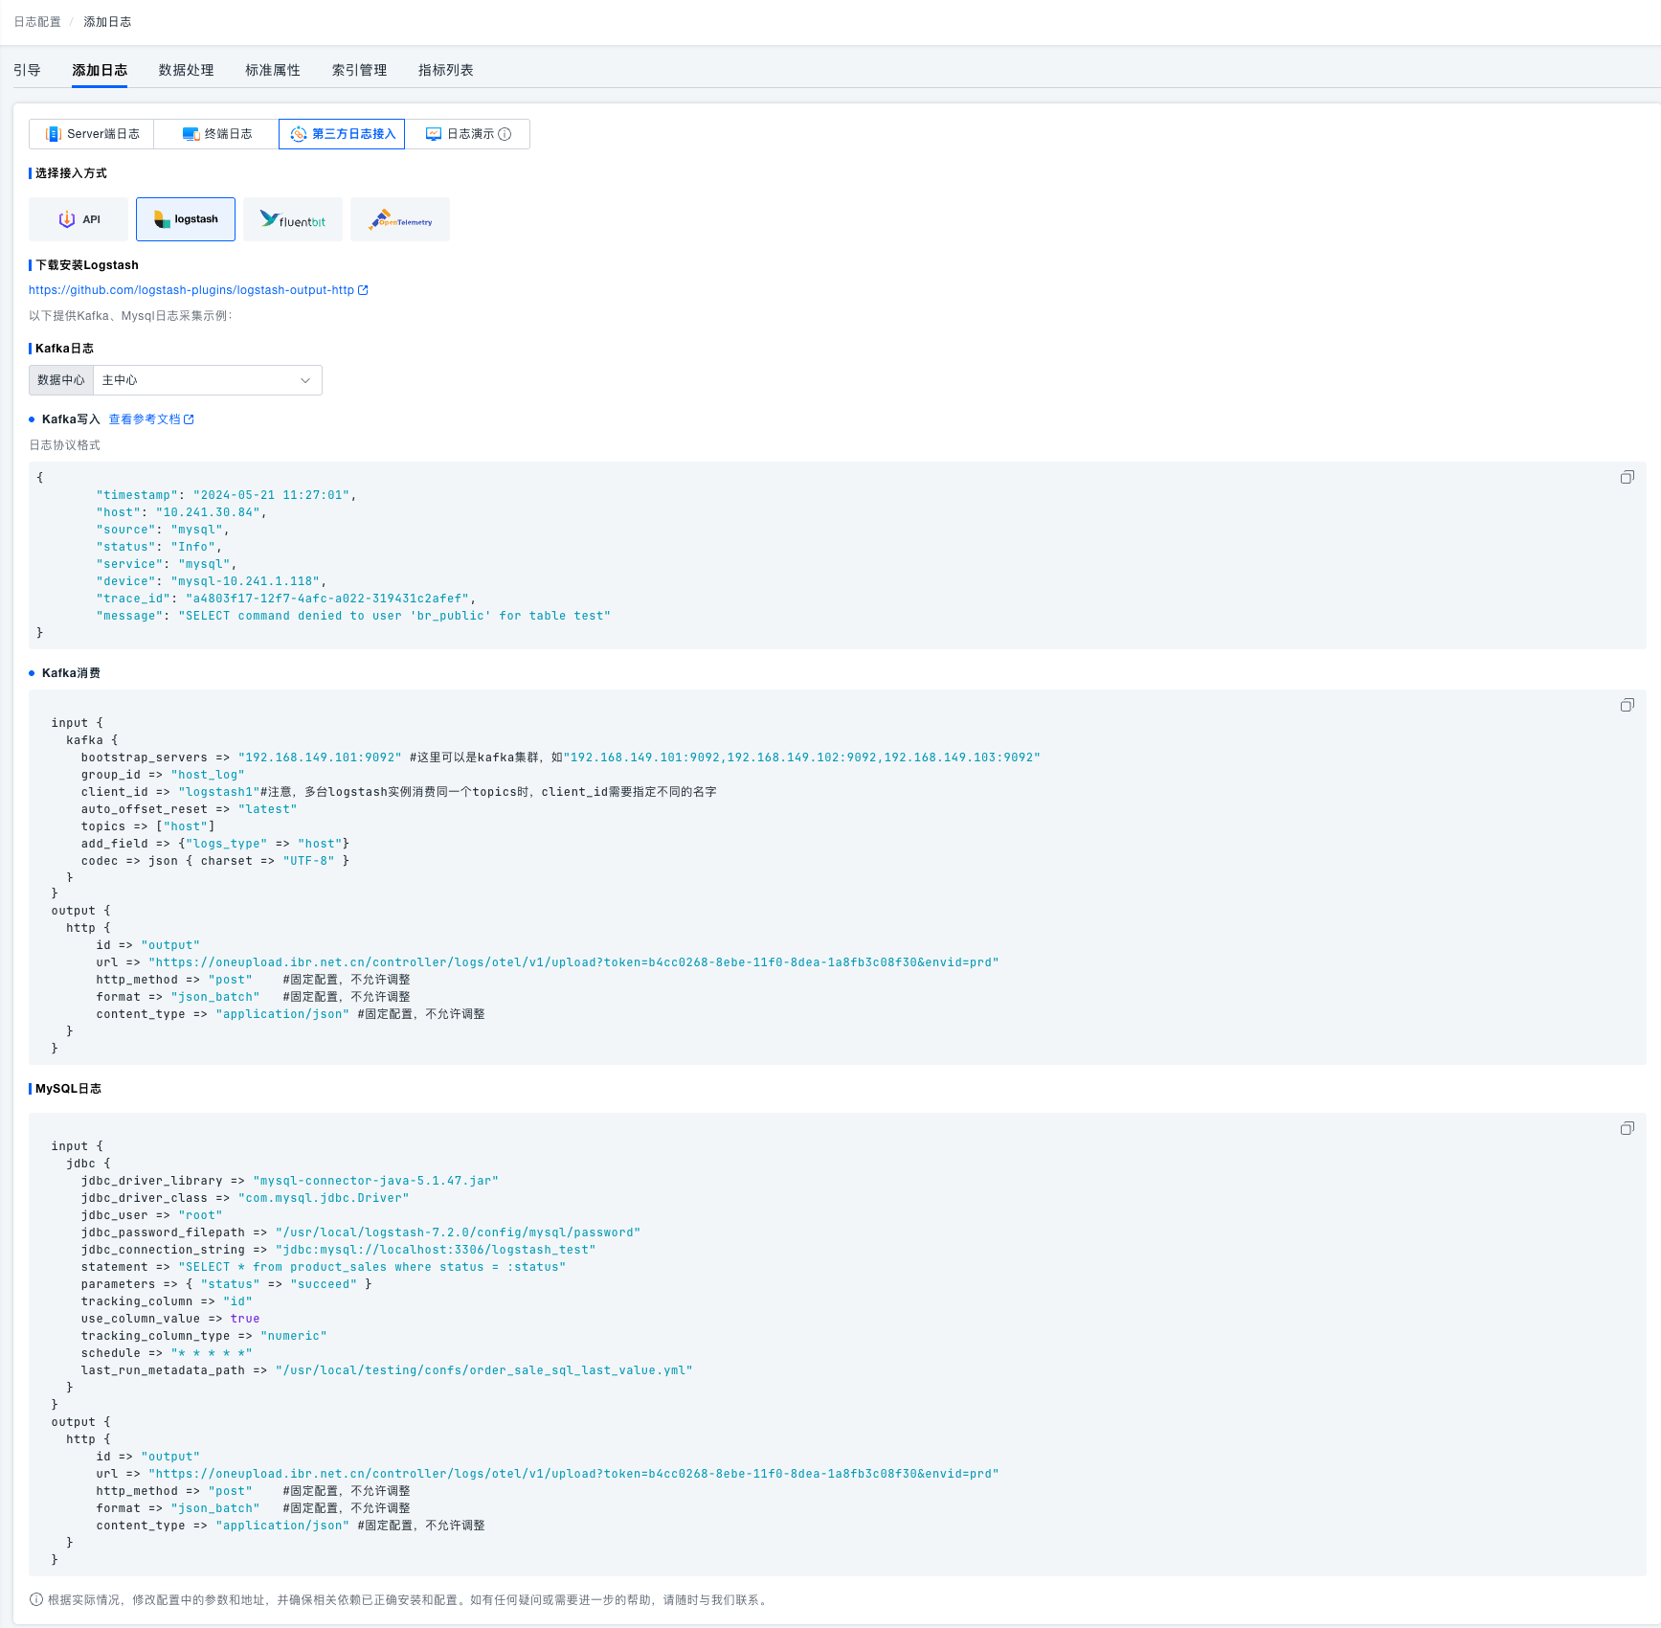
Task: Open the 标准属性 tab
Action: [x=273, y=70]
